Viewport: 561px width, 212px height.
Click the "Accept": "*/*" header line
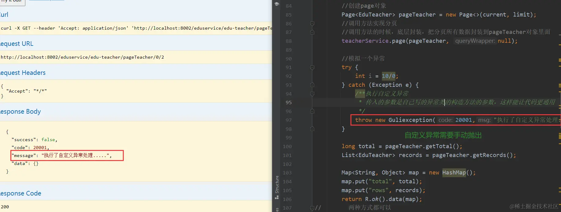click(x=27, y=91)
